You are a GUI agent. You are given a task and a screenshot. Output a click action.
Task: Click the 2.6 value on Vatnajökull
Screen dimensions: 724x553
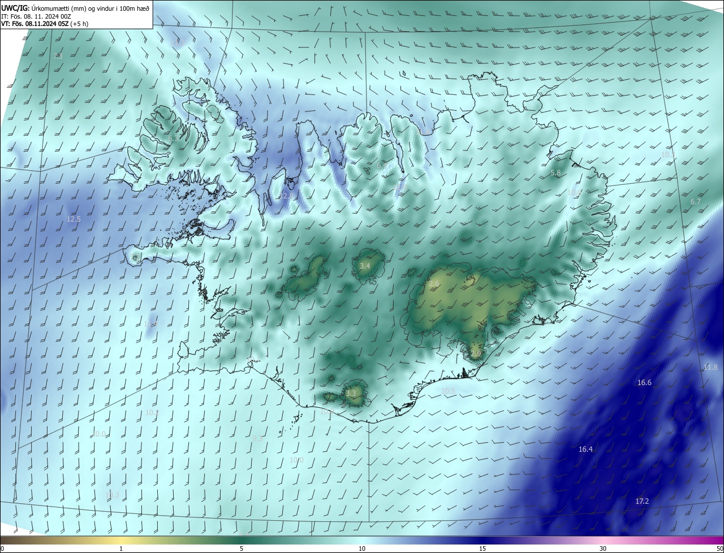click(434, 284)
